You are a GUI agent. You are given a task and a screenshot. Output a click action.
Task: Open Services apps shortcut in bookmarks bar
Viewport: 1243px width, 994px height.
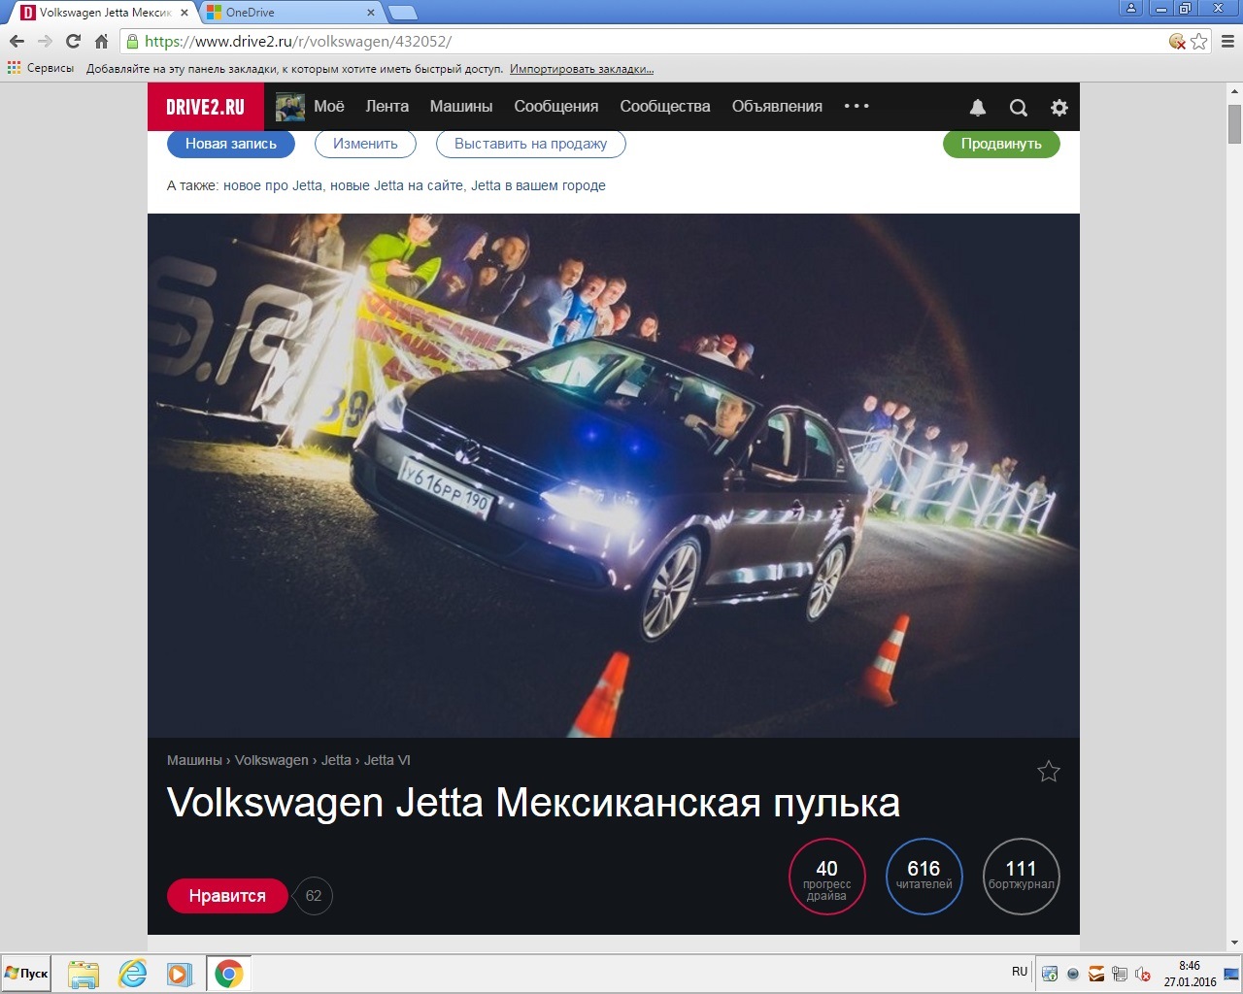41,69
